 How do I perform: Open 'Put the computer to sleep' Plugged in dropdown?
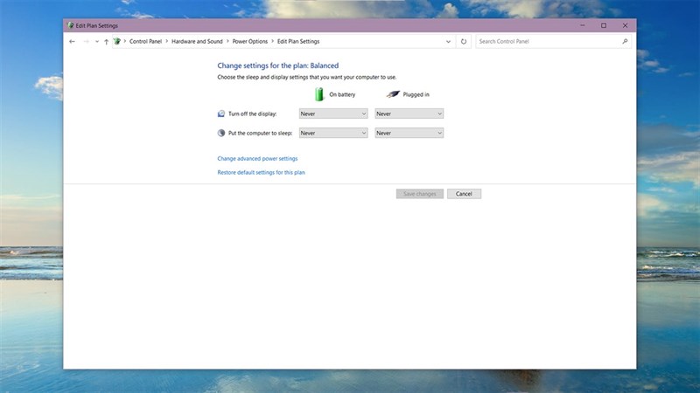[x=409, y=133]
